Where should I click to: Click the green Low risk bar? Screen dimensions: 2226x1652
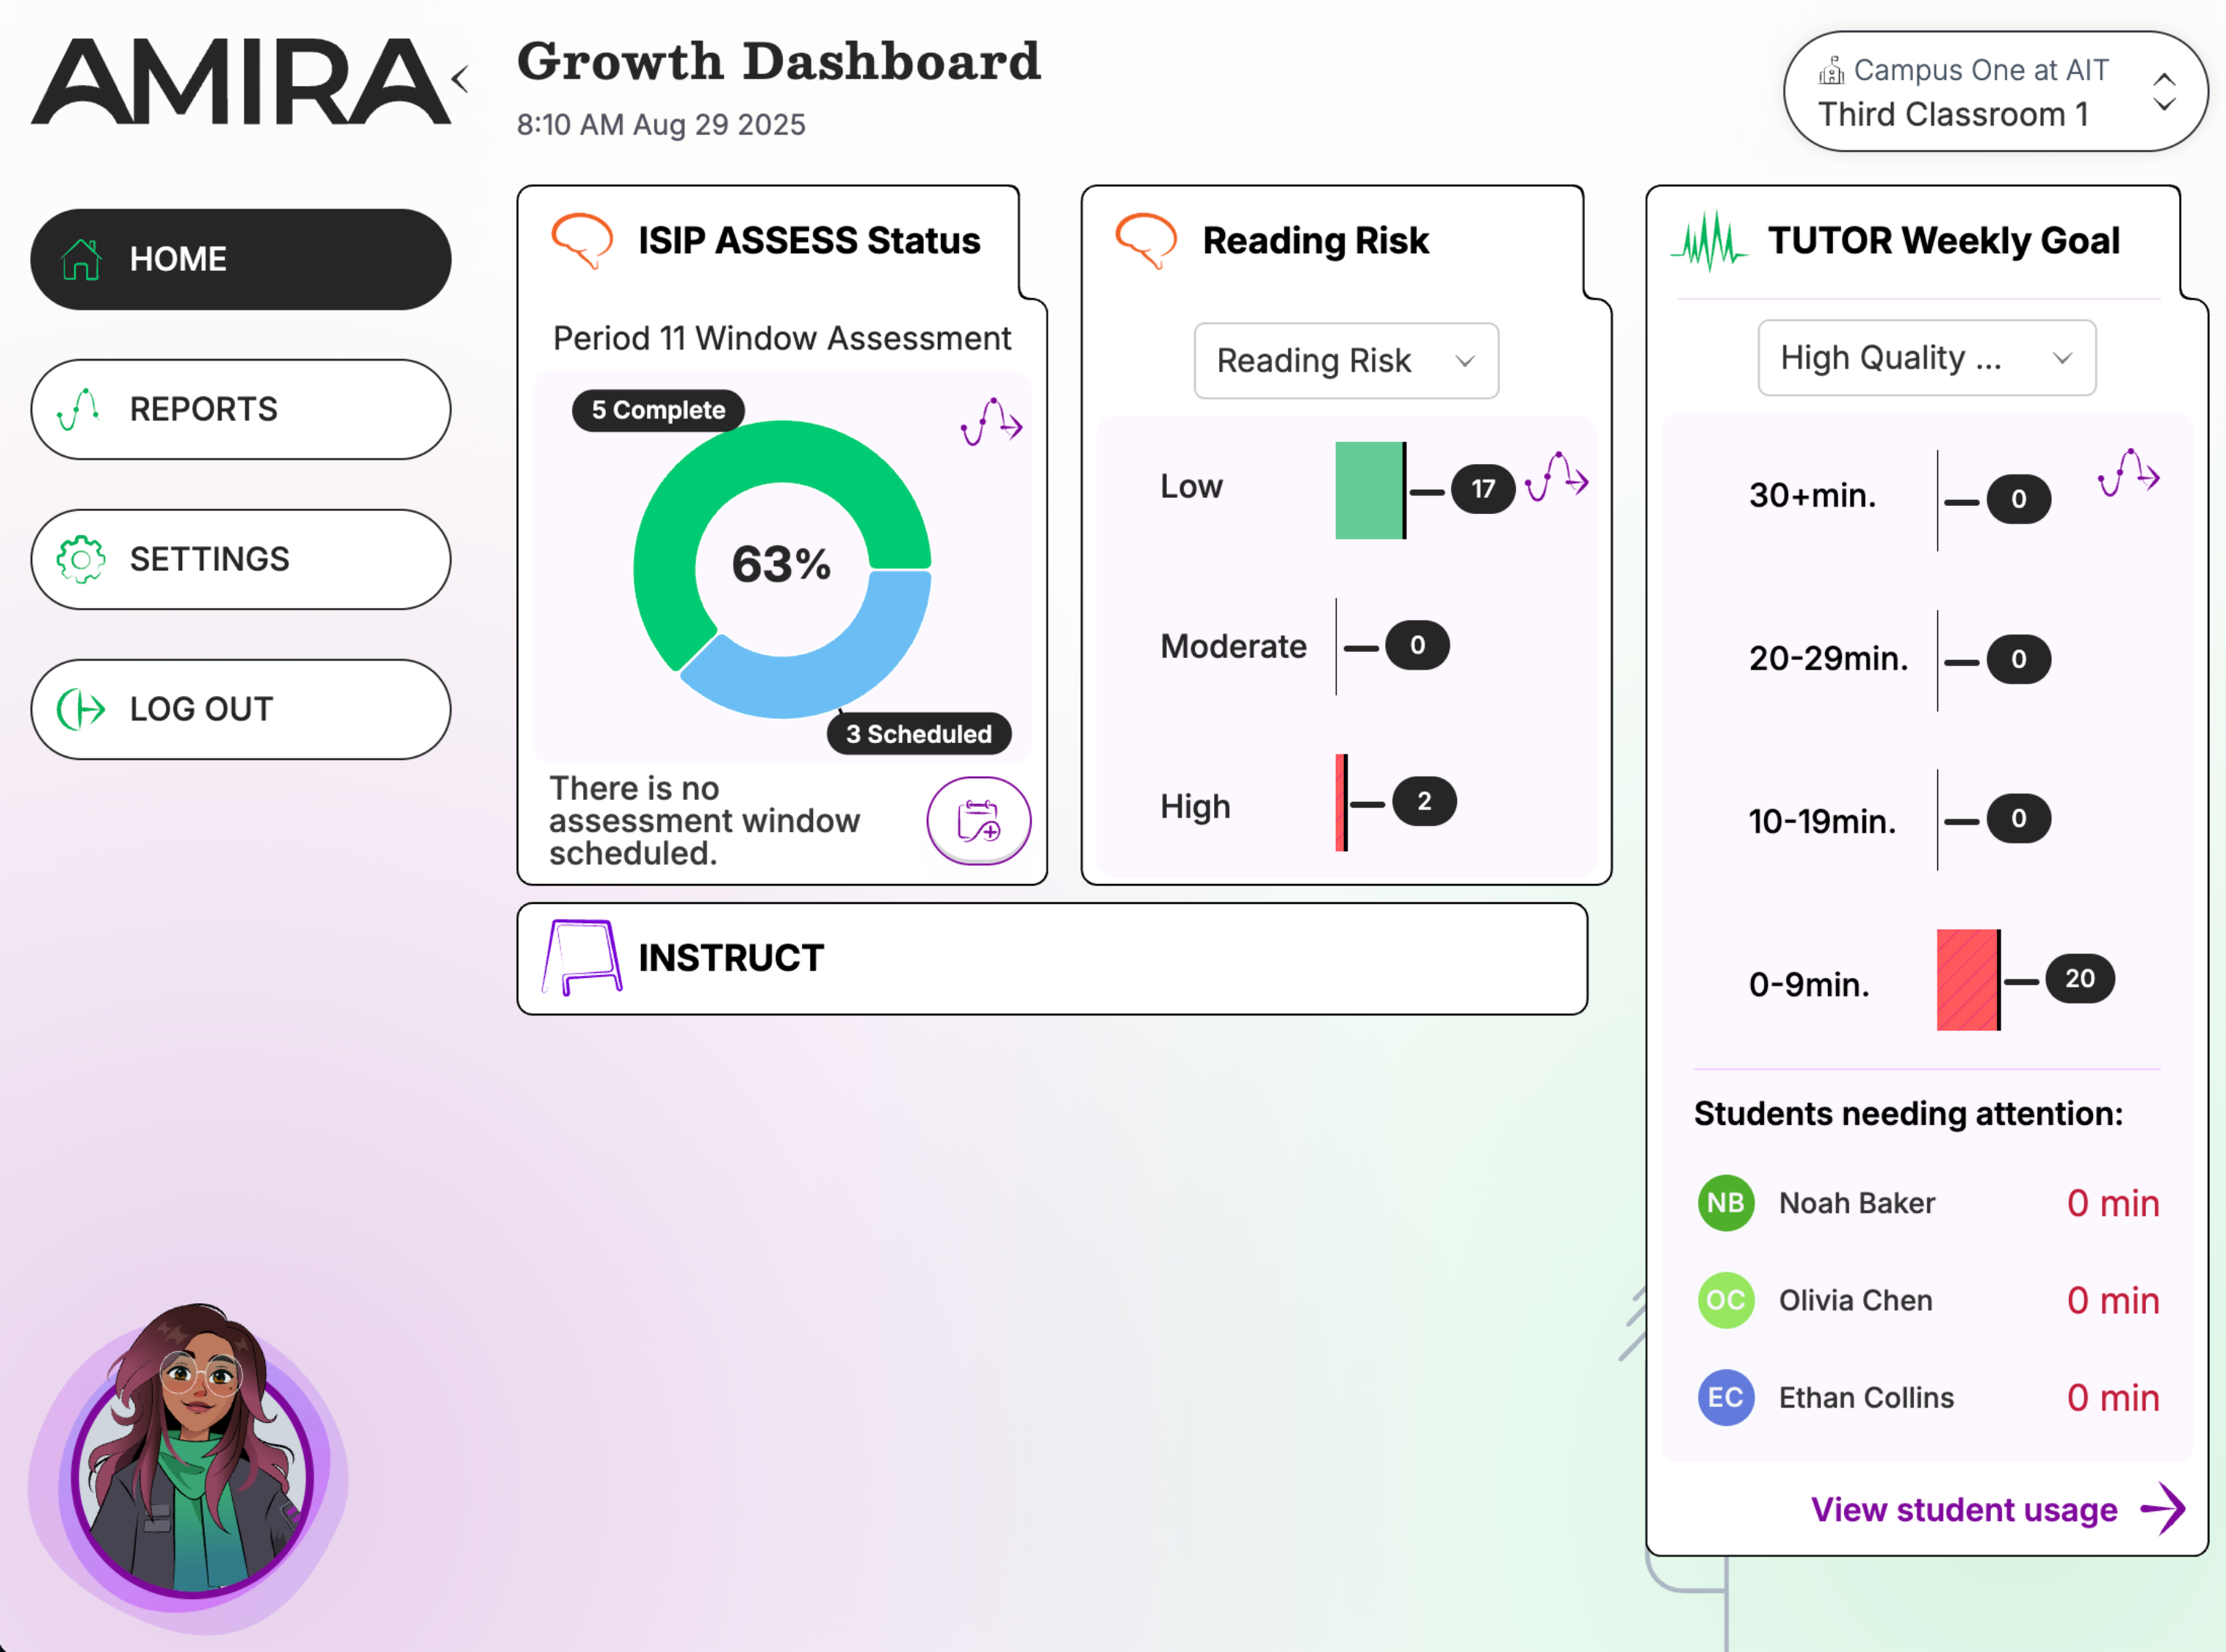point(1368,490)
